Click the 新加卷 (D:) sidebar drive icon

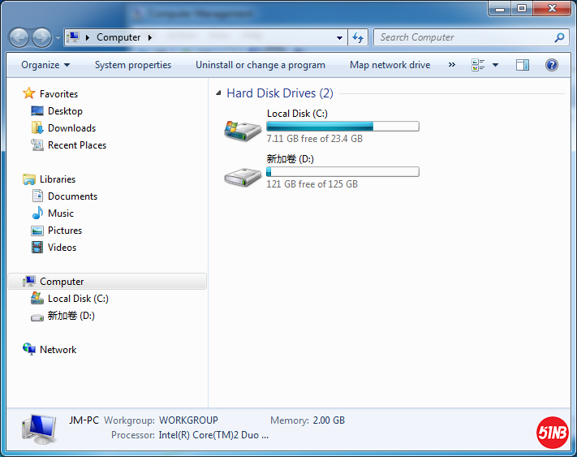(37, 317)
